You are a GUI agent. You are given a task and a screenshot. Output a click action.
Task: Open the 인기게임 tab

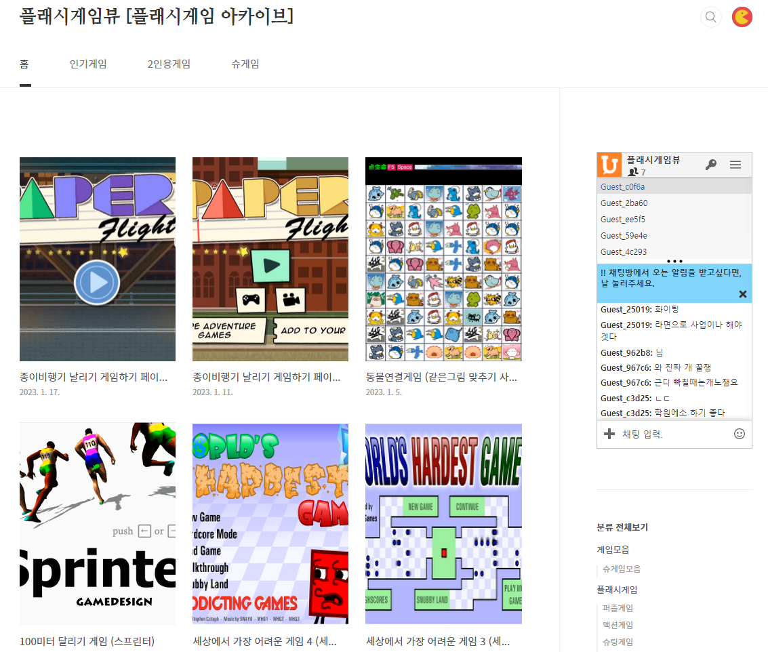88,64
